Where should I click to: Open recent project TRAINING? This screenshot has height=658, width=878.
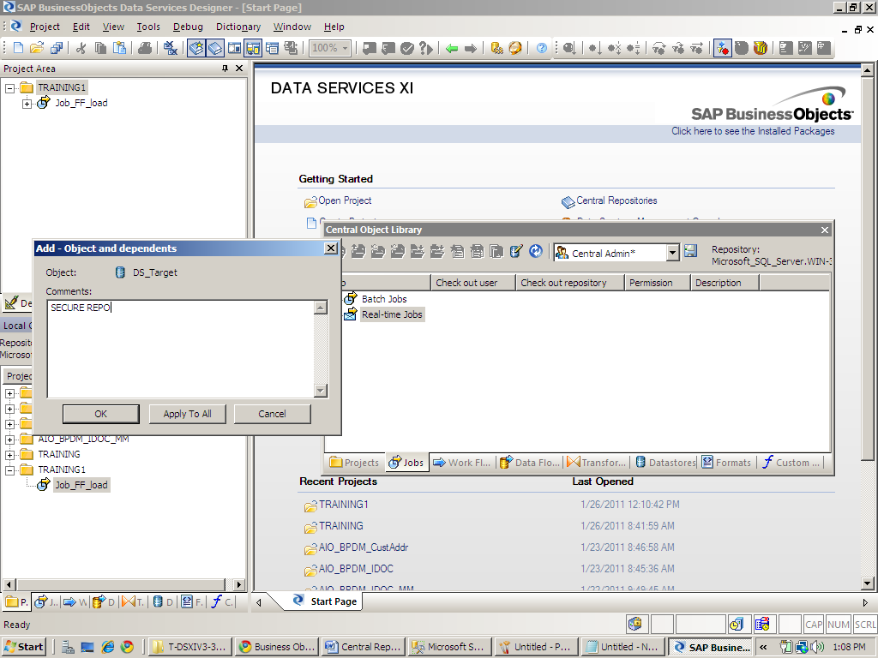[341, 526]
